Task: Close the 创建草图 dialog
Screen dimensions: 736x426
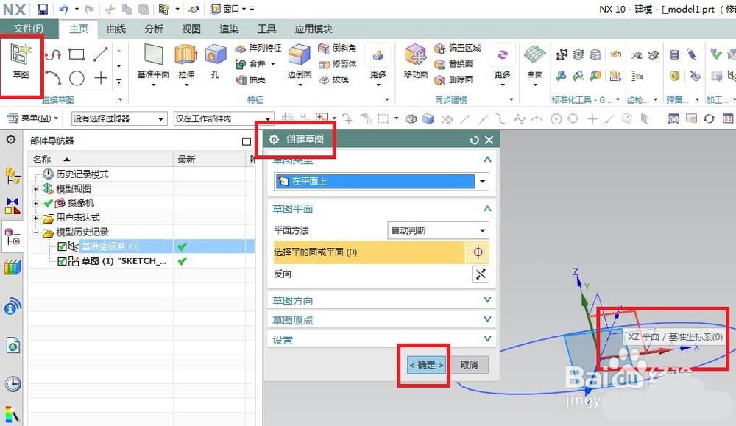Action: tap(489, 140)
